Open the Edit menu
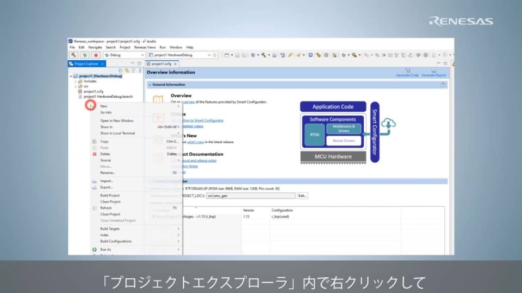 coord(82,48)
